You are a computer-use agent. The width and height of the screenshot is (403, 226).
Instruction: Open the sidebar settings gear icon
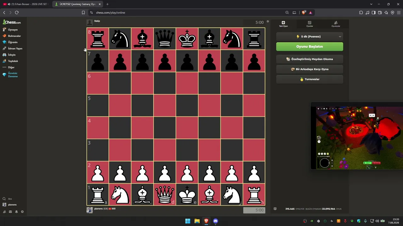(x=22, y=212)
